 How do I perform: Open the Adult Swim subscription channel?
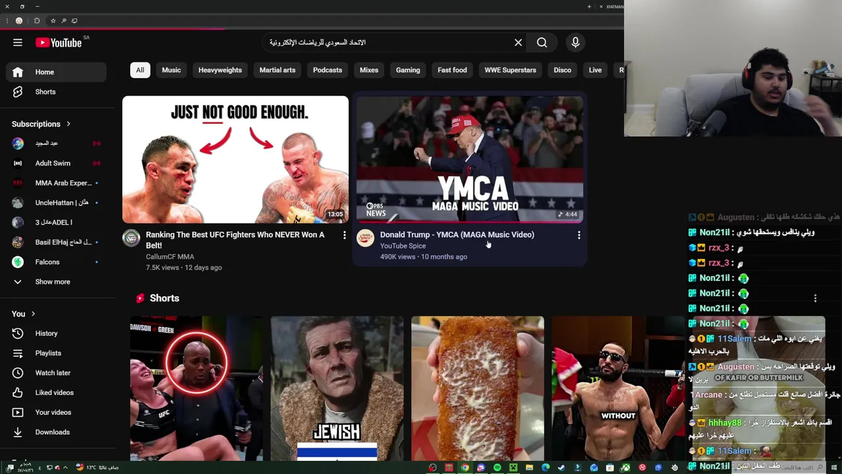click(56, 163)
